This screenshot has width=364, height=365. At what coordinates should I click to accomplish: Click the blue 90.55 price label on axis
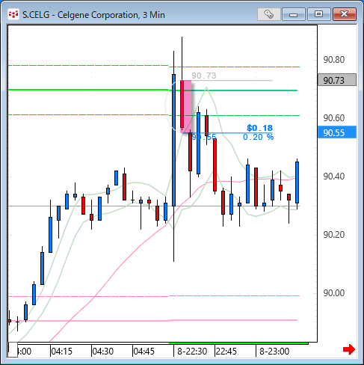click(337, 132)
